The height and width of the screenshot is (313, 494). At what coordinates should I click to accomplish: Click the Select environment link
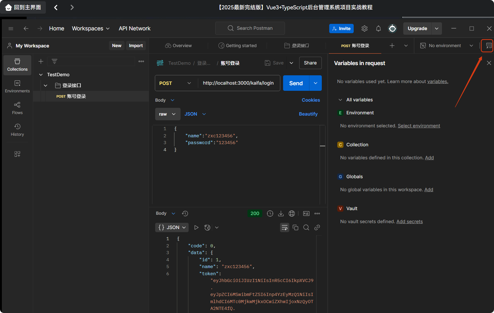tap(419, 126)
